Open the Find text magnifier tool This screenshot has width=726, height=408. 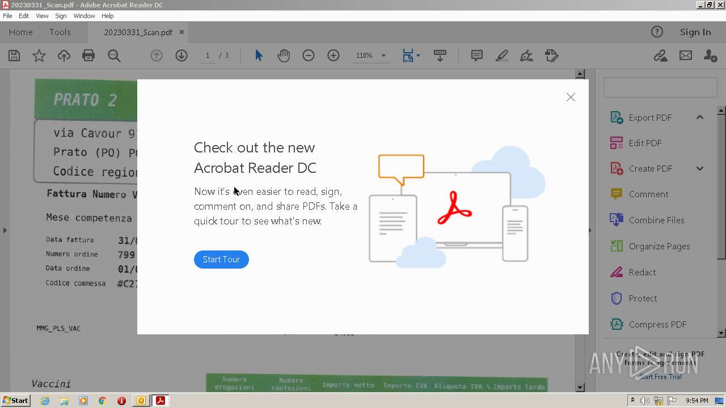click(x=114, y=56)
